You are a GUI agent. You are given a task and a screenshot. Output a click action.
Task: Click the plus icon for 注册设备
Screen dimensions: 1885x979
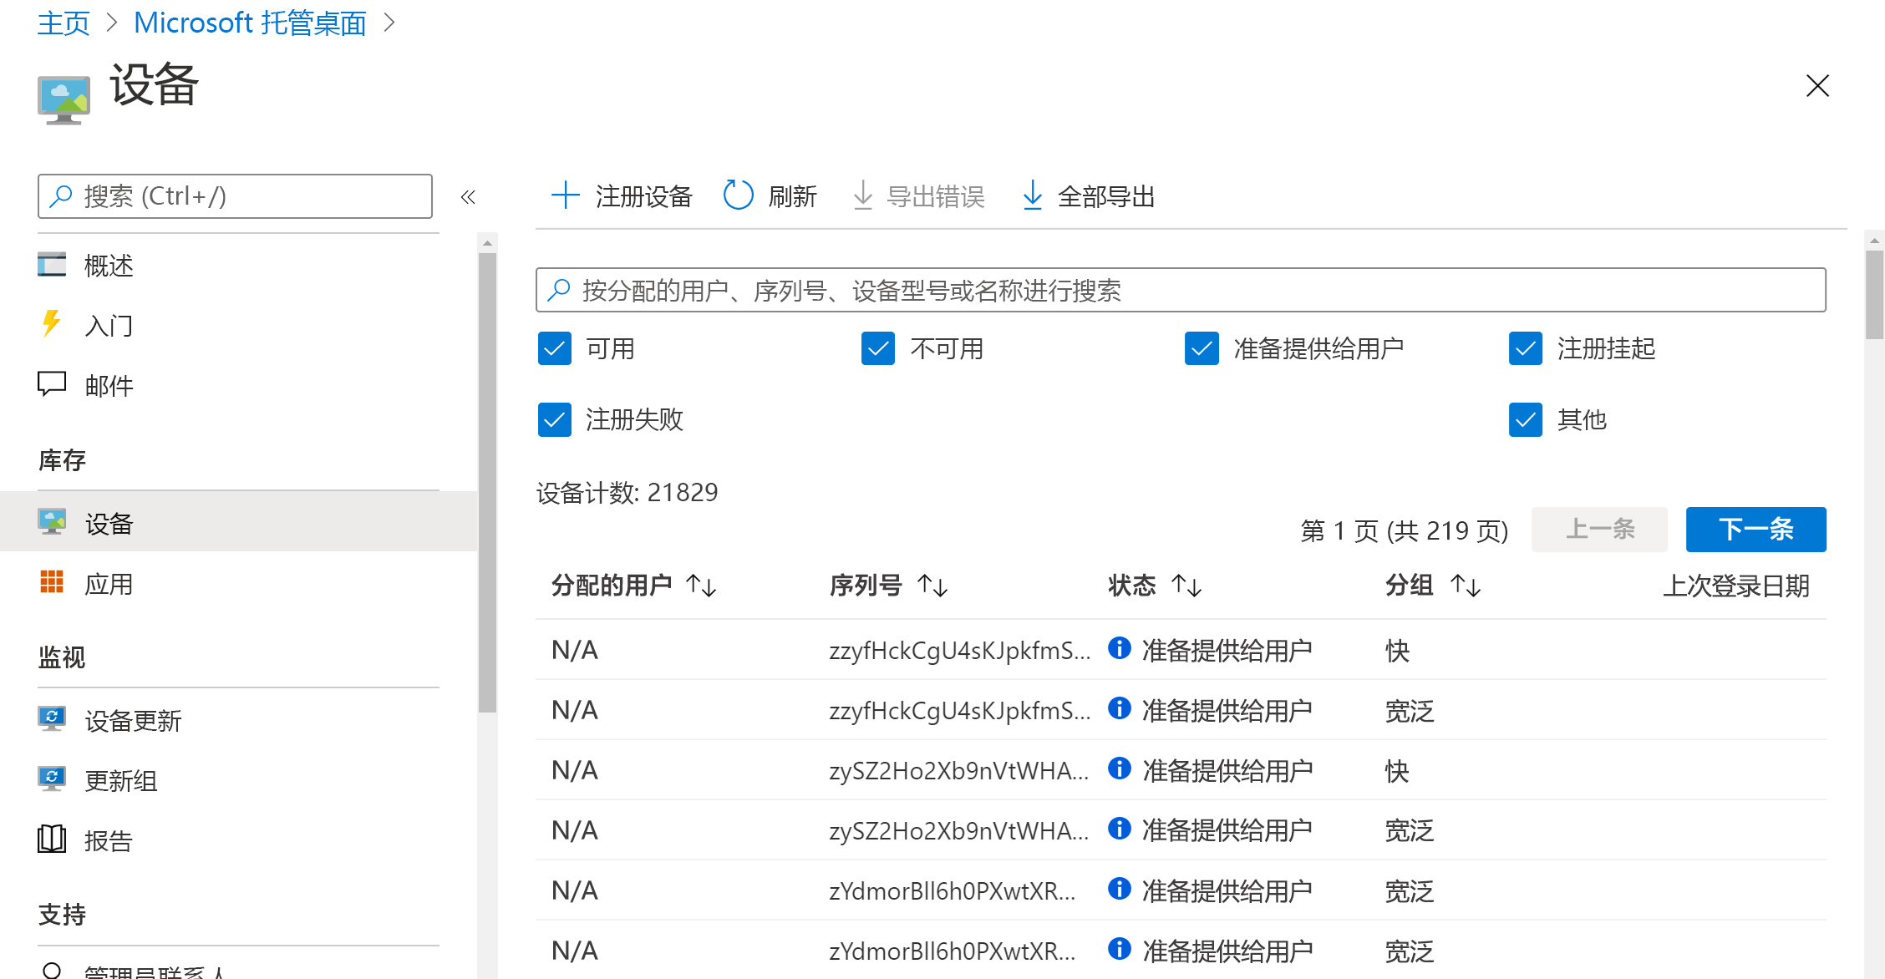pos(566,195)
